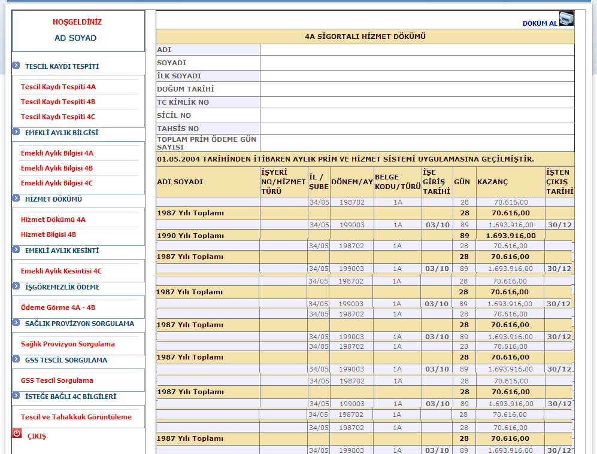The width and height of the screenshot is (597, 454).
Task: Open Hizmet Bilgisi 4B
Action: [x=49, y=234]
